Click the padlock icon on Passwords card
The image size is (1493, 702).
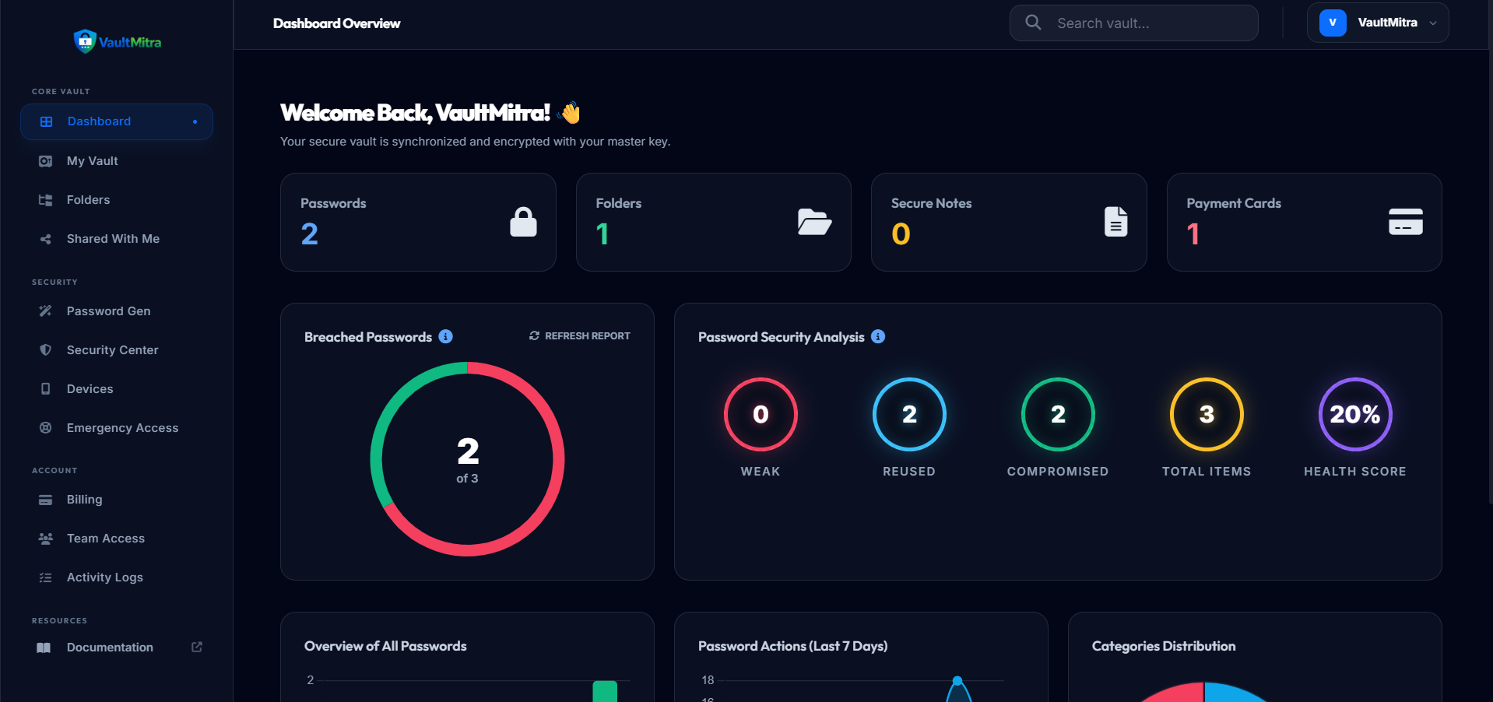(523, 222)
